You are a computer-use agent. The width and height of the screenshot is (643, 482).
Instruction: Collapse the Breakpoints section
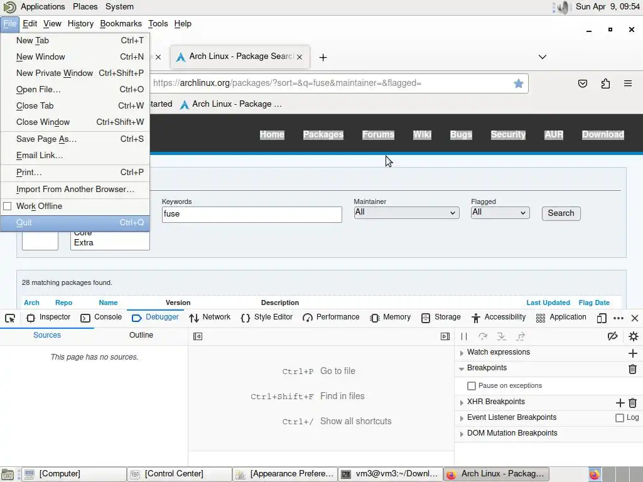[462, 369]
